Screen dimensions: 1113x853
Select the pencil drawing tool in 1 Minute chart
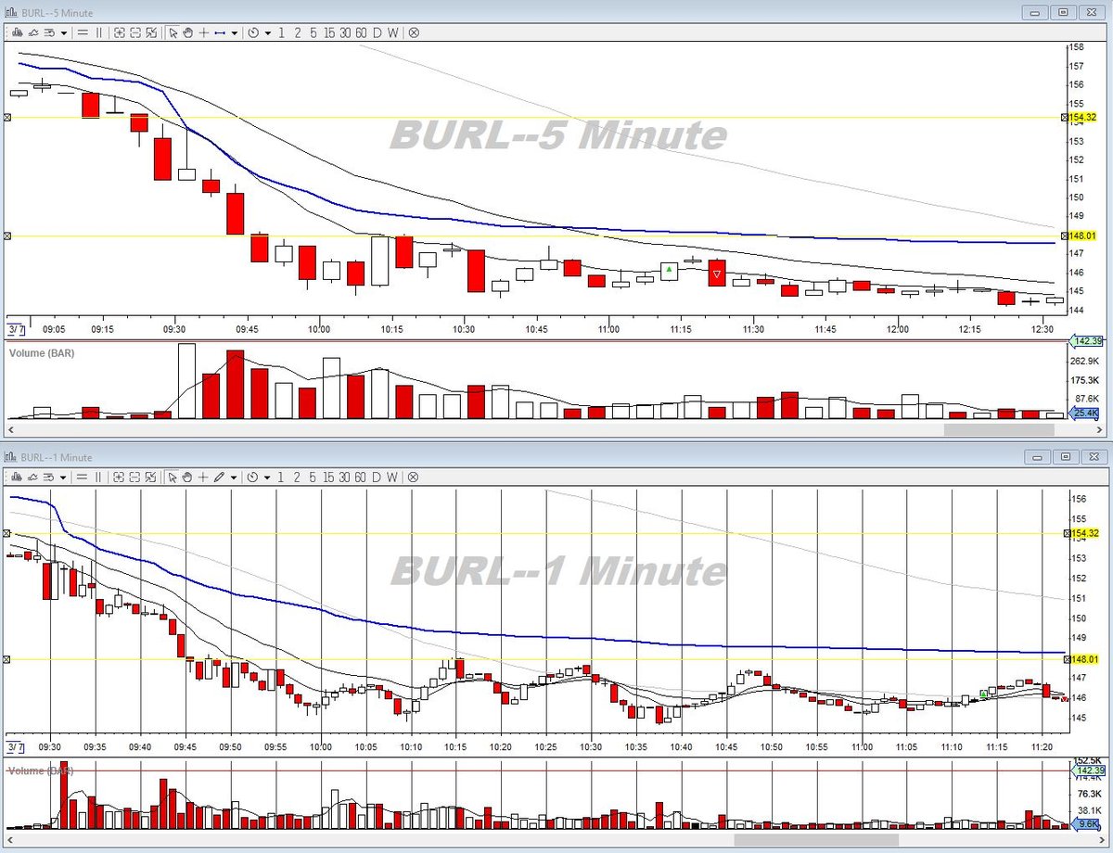[x=220, y=477]
